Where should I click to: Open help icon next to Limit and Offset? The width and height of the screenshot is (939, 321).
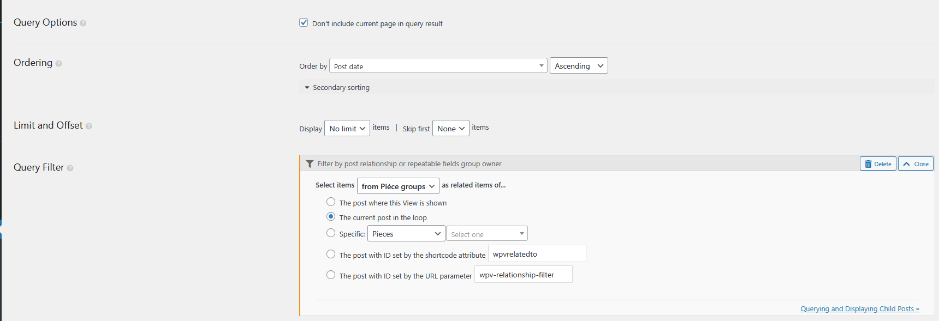click(x=88, y=126)
